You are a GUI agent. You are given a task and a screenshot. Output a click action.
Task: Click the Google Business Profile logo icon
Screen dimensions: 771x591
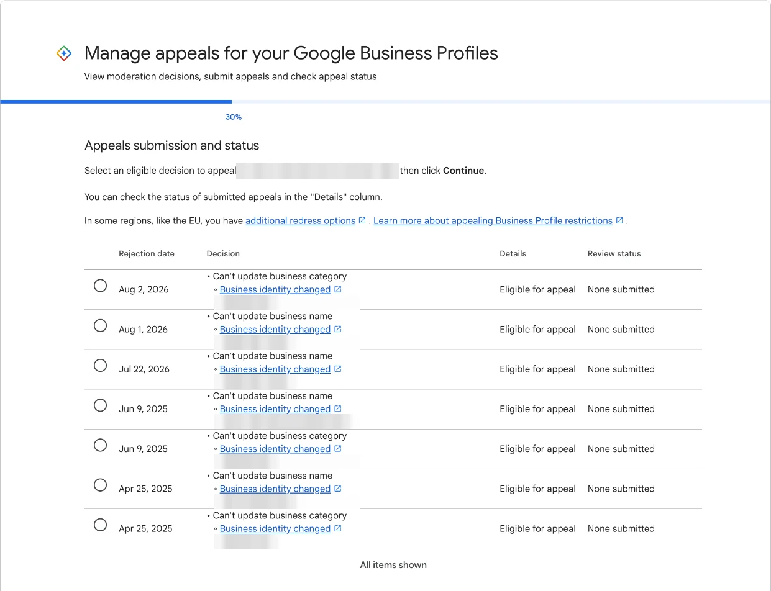tap(64, 53)
